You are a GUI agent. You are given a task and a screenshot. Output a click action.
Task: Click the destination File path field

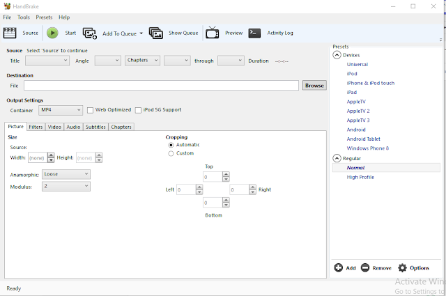[161, 85]
